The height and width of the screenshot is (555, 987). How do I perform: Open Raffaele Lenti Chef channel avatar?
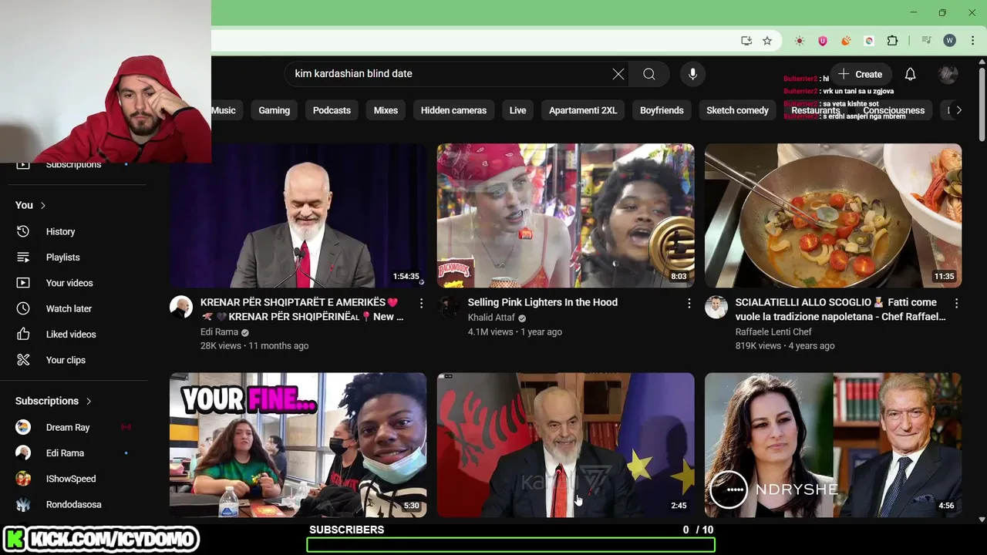pos(716,307)
